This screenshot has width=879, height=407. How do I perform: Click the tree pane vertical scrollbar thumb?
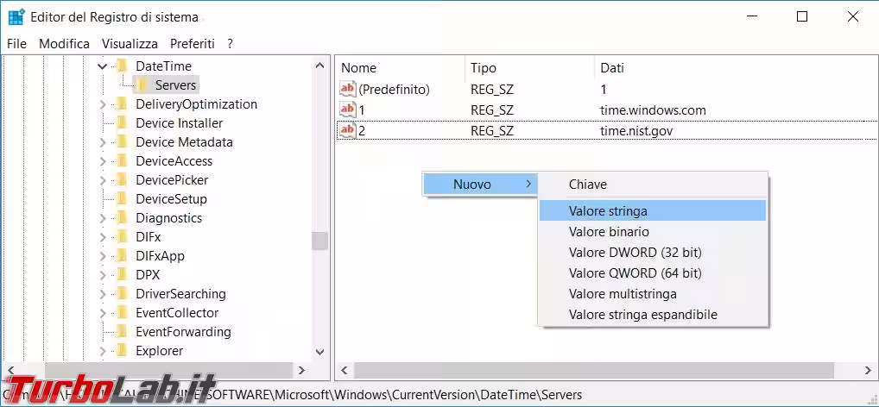[320, 241]
